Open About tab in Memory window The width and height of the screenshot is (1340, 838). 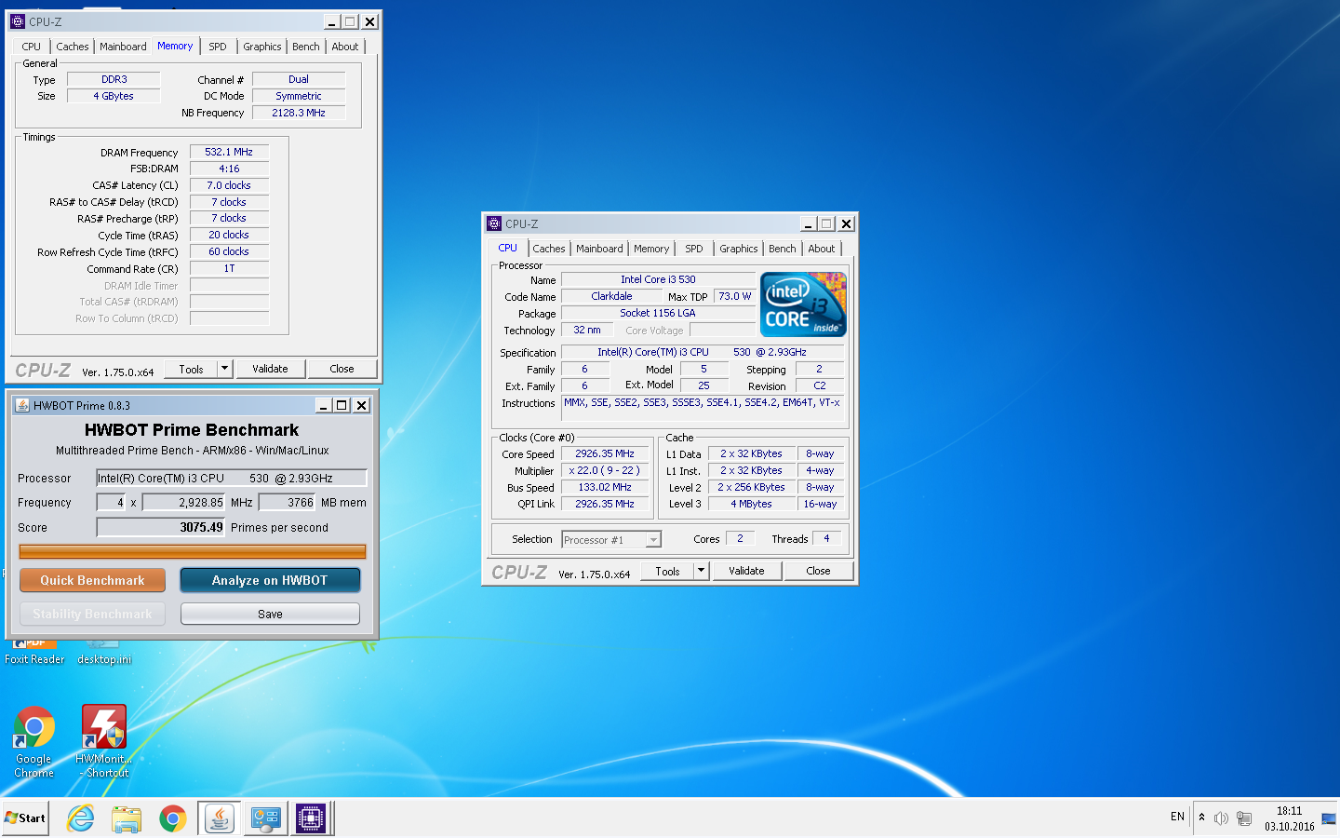coord(345,47)
